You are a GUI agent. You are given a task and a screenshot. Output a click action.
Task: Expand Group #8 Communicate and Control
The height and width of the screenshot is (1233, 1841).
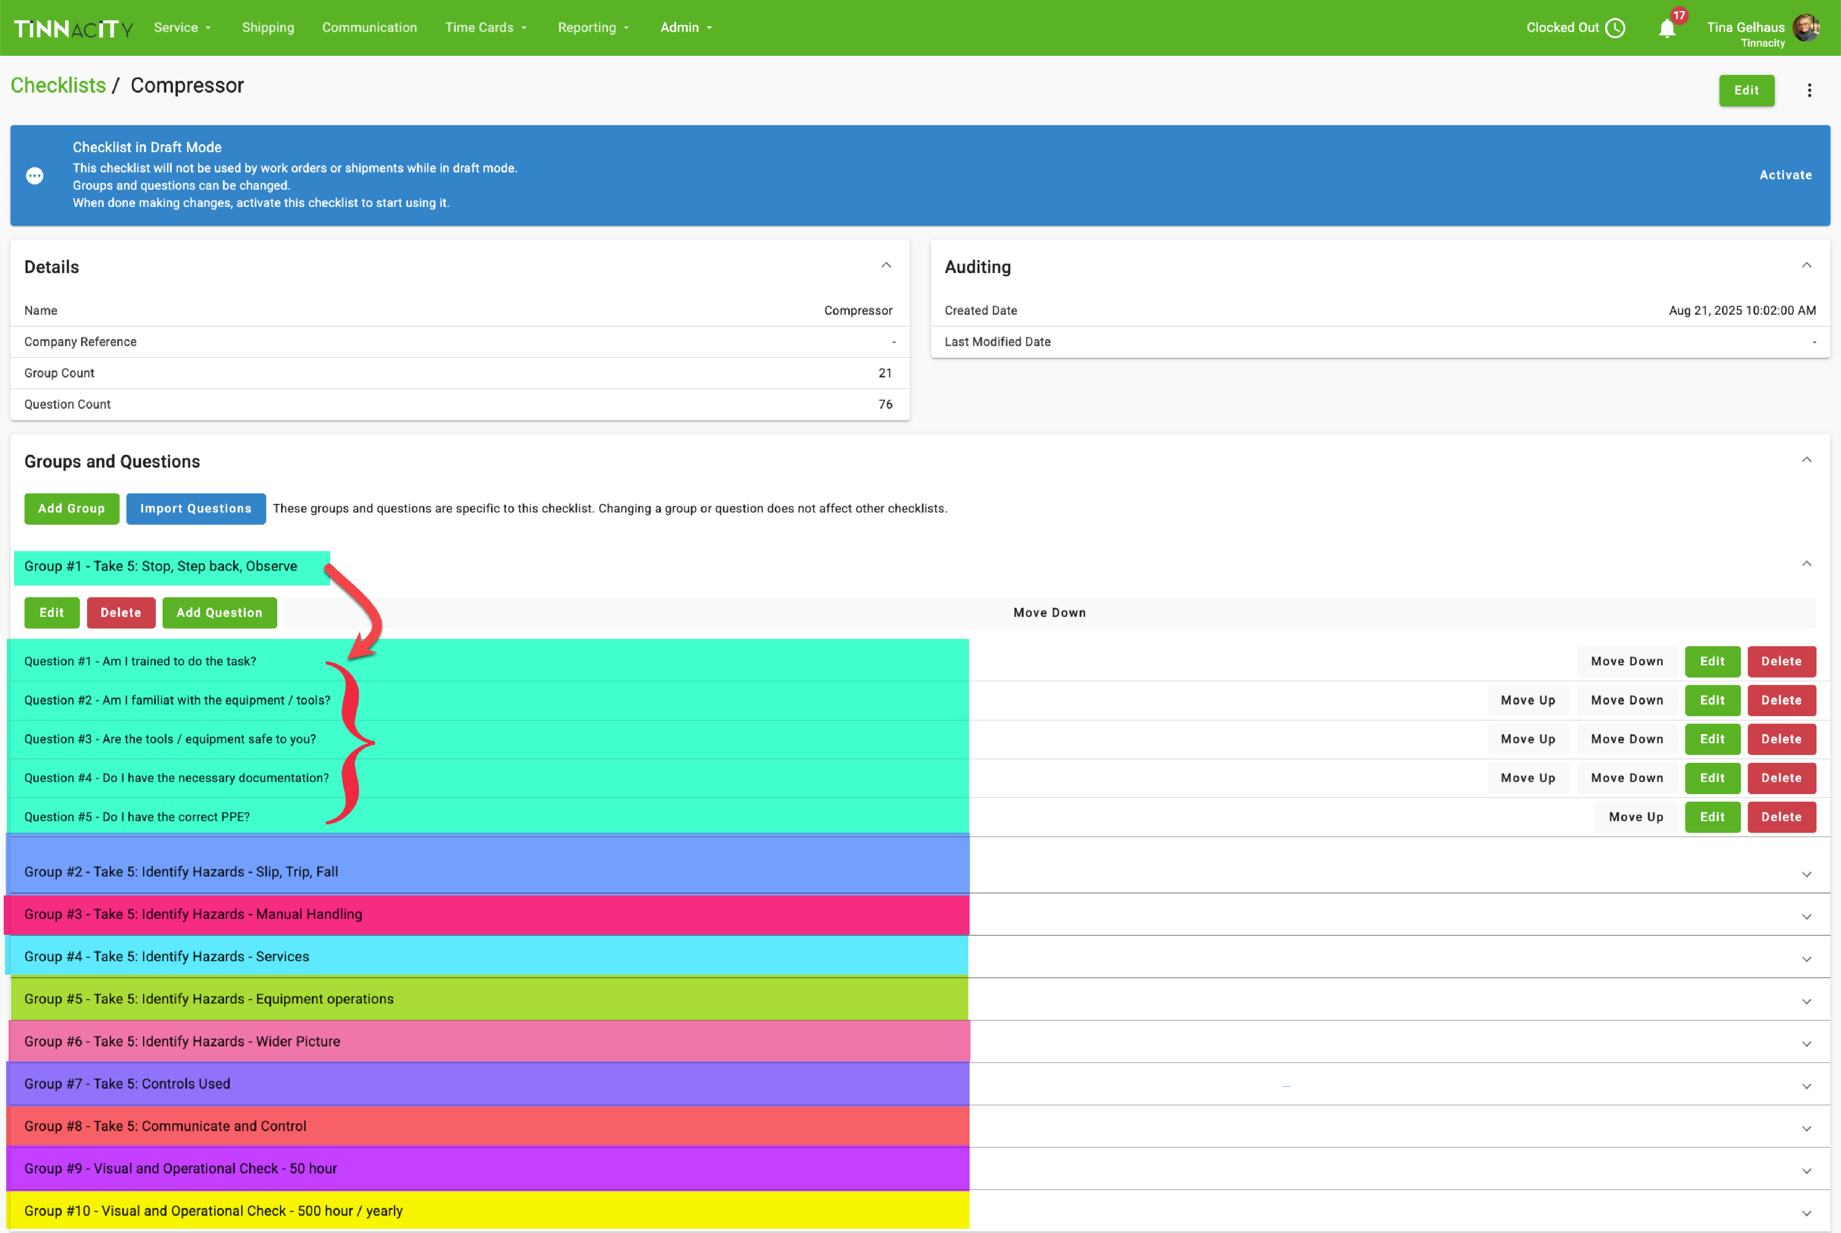tap(1807, 1129)
